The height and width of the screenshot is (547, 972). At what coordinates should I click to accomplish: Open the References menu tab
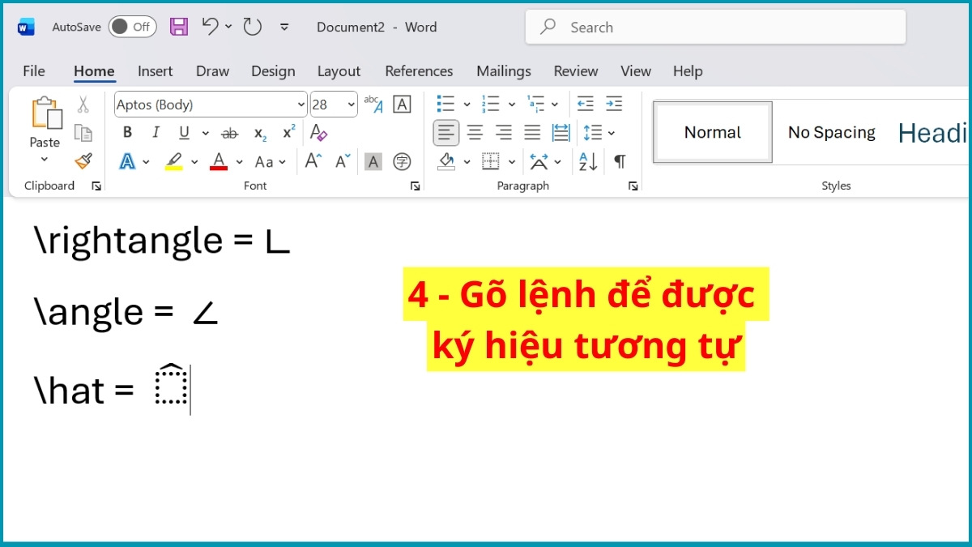[419, 71]
